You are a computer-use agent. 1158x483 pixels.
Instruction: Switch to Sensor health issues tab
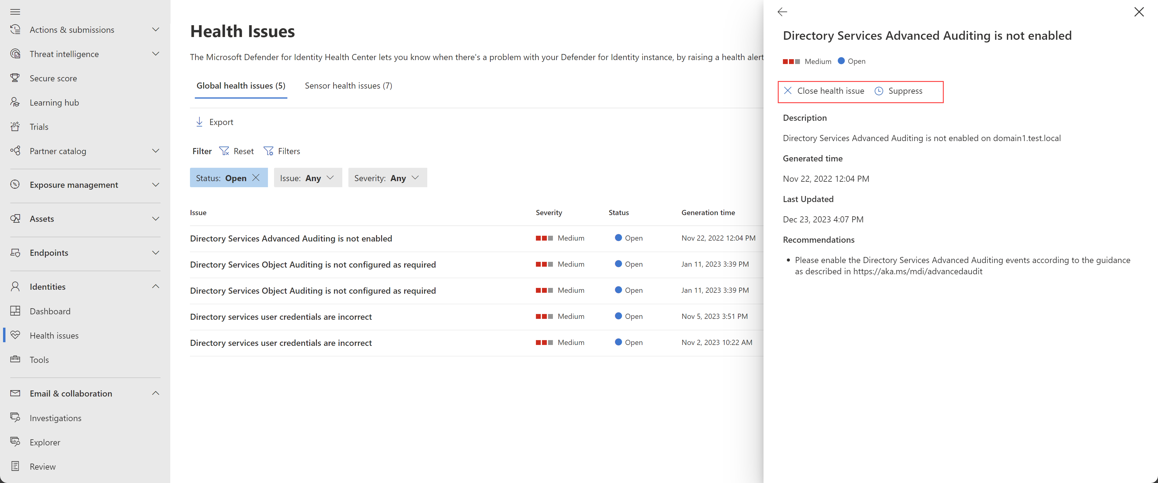point(348,86)
